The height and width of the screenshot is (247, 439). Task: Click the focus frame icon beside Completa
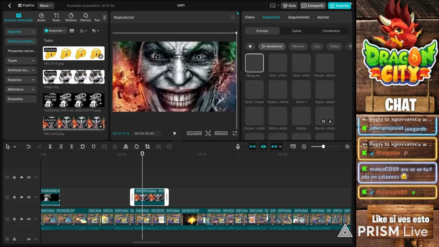tap(208, 133)
